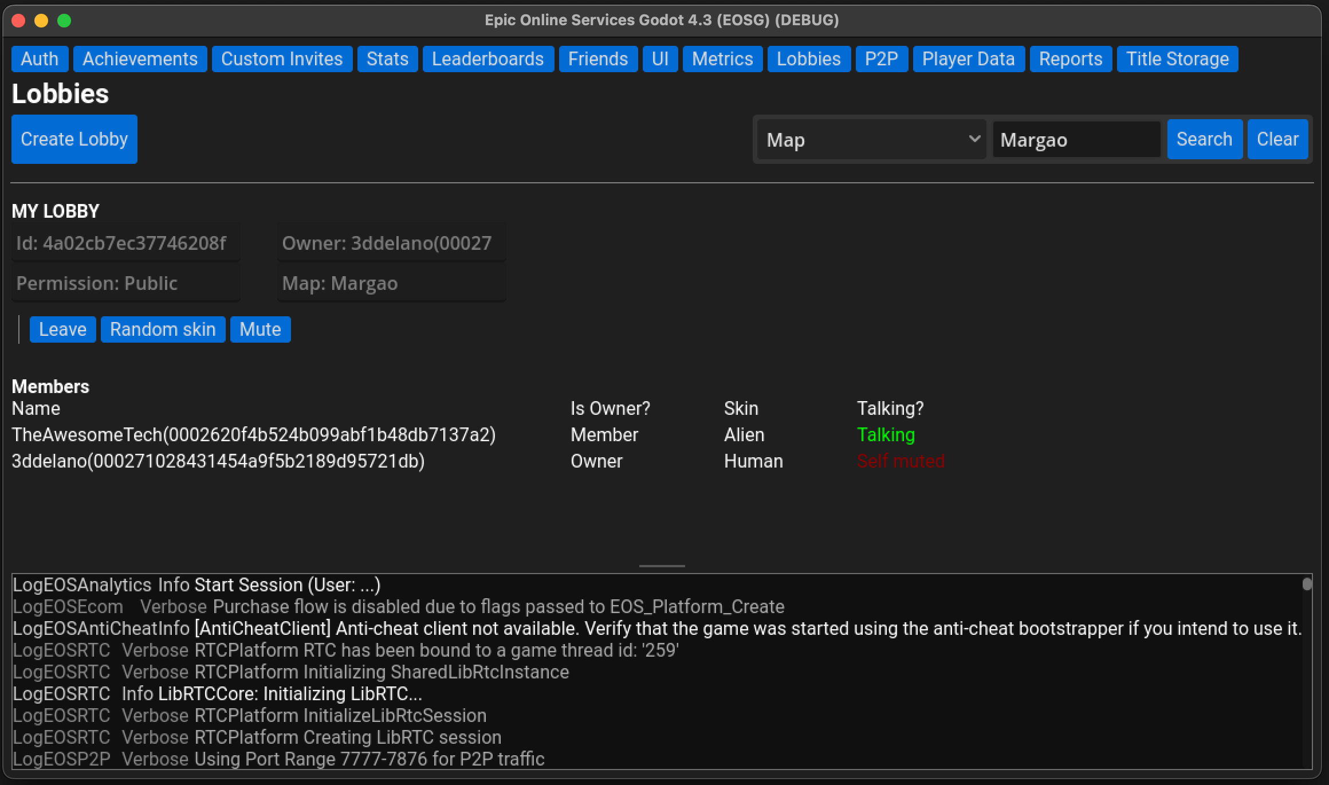Screen dimensions: 1329x785
Task: Focus the Margao search text field
Action: tap(1076, 140)
